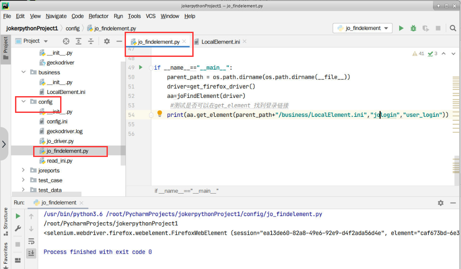
Task: Click Project tree horizontal scrollbar
Action: pos(47,194)
